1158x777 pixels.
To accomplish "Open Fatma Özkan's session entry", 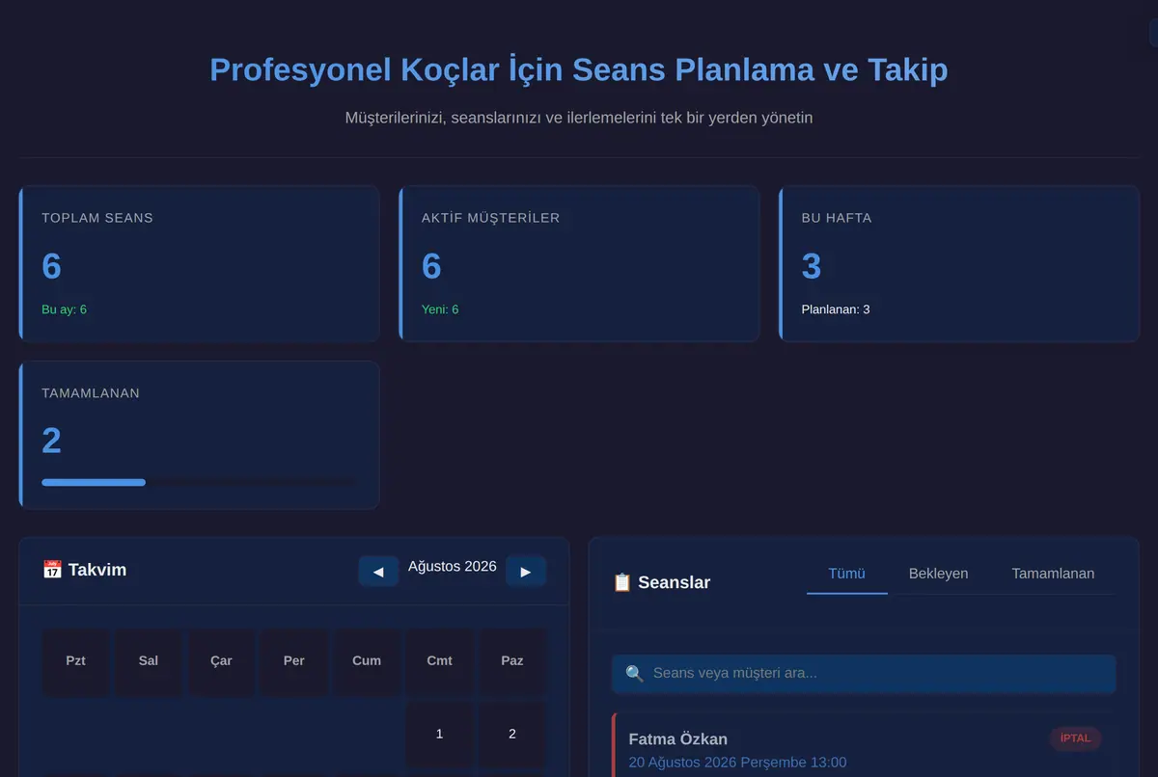I will [x=864, y=745].
